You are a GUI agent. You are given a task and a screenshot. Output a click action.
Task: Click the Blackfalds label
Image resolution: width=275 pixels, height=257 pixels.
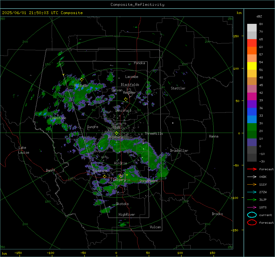[130, 85]
